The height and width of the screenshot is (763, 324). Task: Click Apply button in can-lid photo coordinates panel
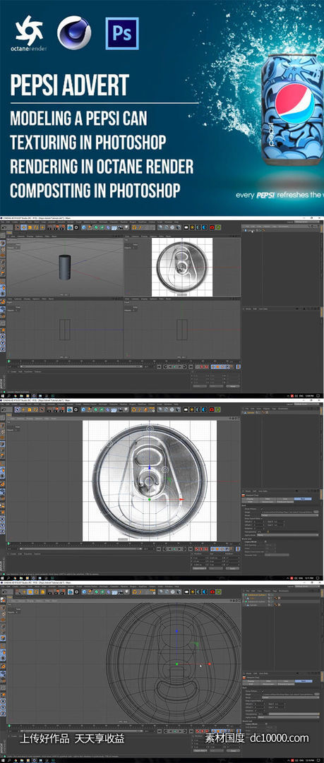232,568
